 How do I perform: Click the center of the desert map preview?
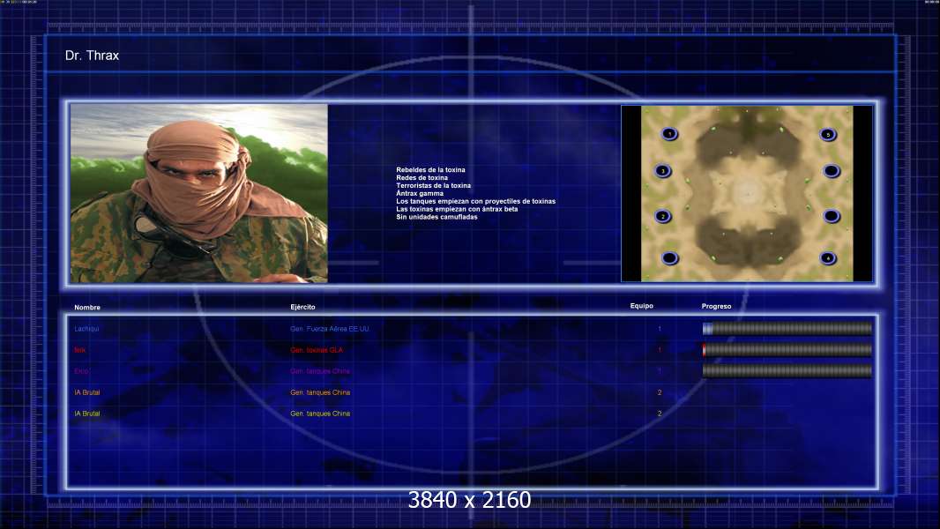coord(747,193)
